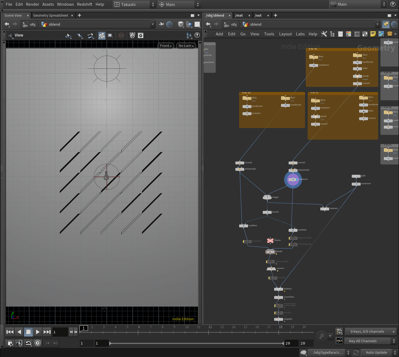Expand the Auto Update mode dropdown
This screenshot has height=357, width=399.
coord(395,352)
